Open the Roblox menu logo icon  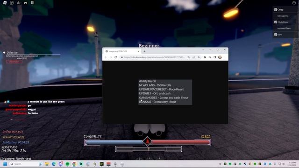point(5,3)
